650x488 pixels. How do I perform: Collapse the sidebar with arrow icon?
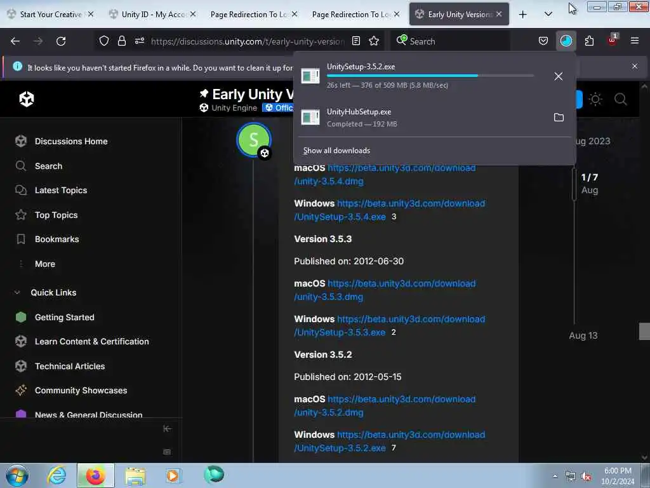[x=167, y=429]
